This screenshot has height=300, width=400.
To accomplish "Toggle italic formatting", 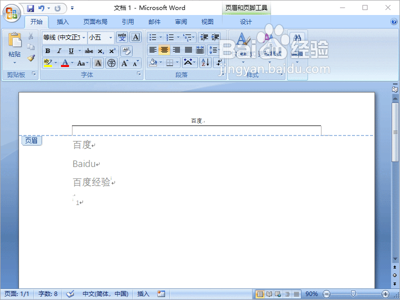I will point(59,51).
